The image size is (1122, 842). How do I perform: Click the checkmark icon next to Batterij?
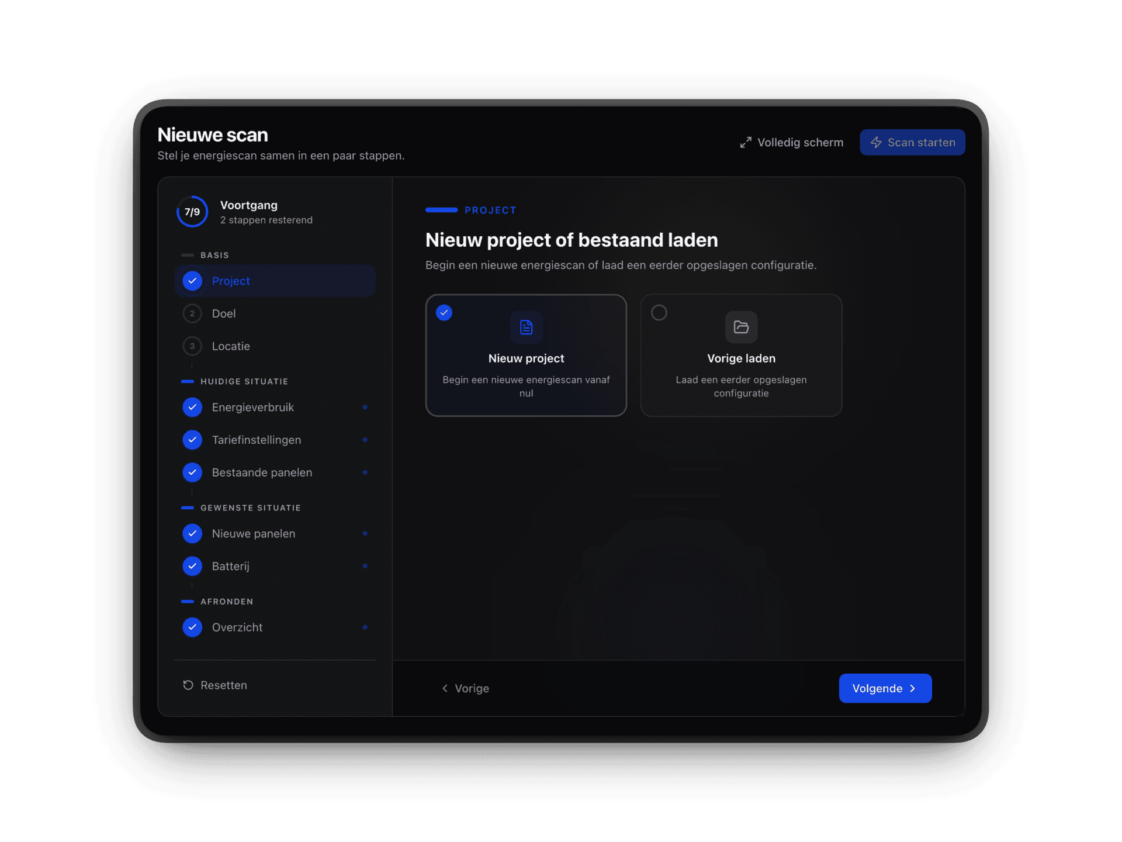pyautogui.click(x=192, y=566)
